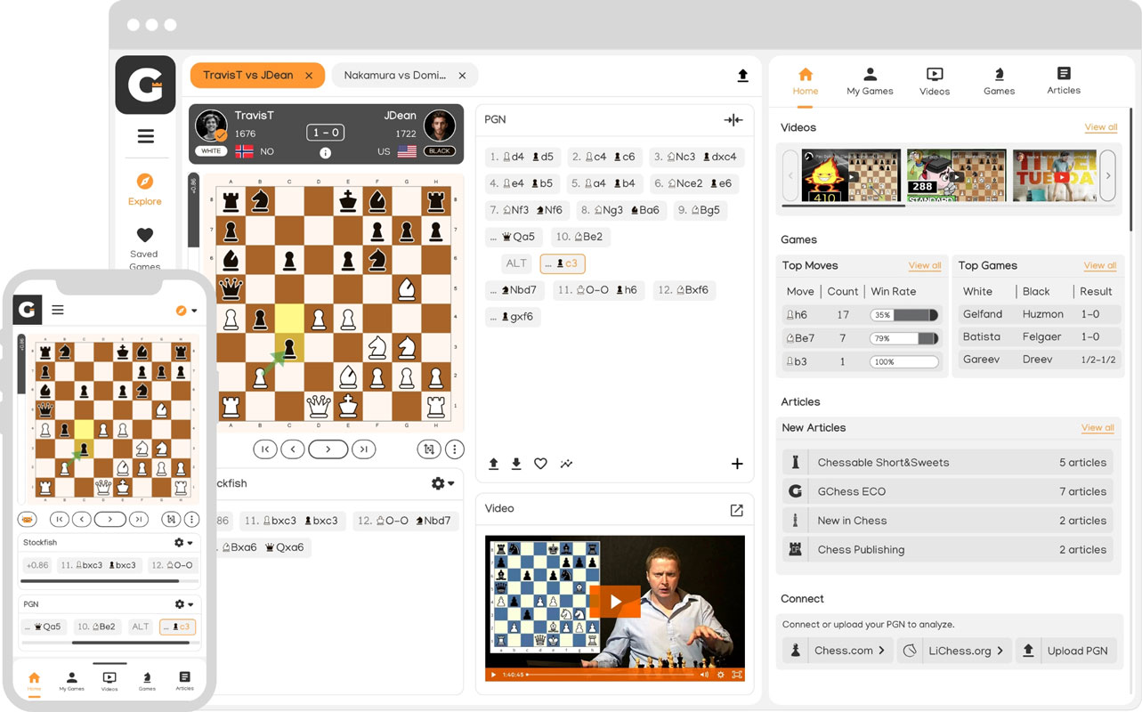Tap the Articles tab in the phone bottom bar
Viewport: 1142px width, 712px height.
coord(184,682)
